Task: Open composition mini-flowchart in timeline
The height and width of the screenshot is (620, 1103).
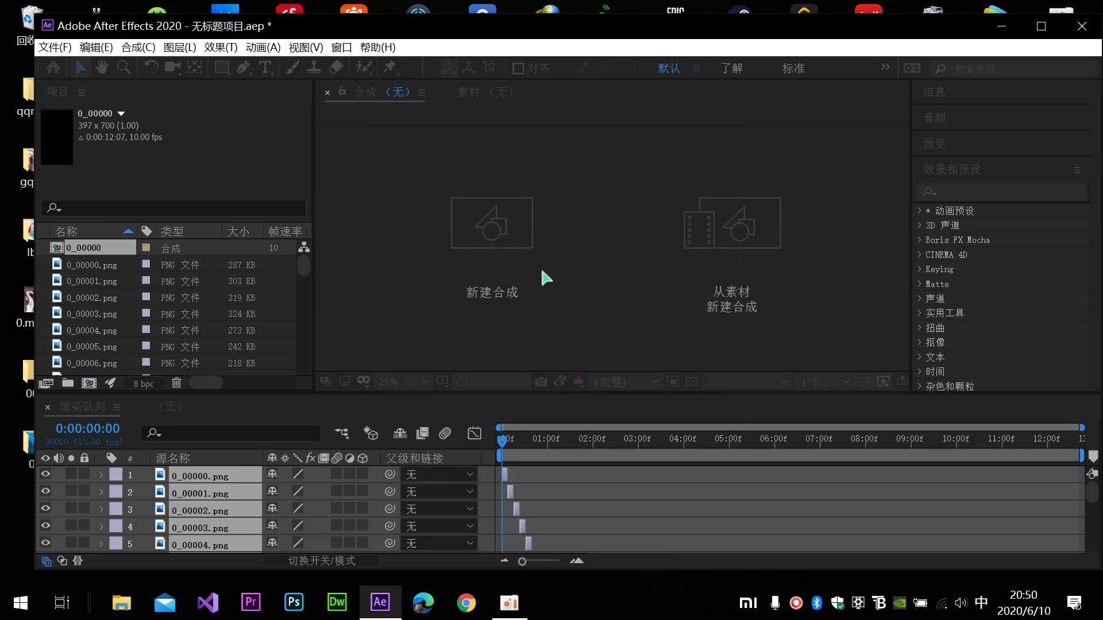Action: (342, 433)
